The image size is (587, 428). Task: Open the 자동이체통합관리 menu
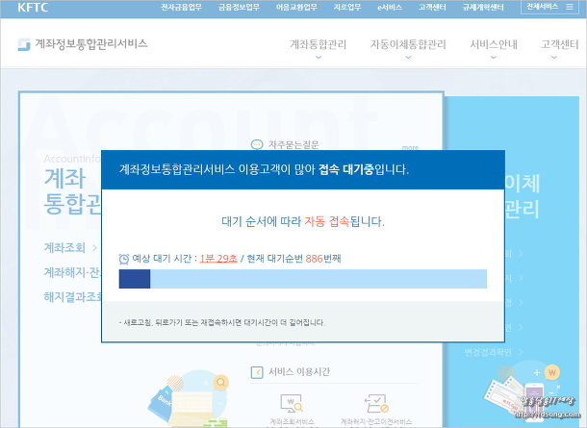[408, 45]
